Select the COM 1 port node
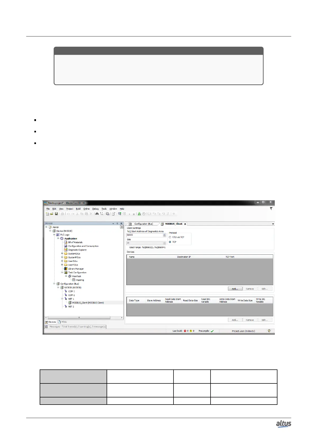This screenshot has width=315, height=445. point(70,291)
